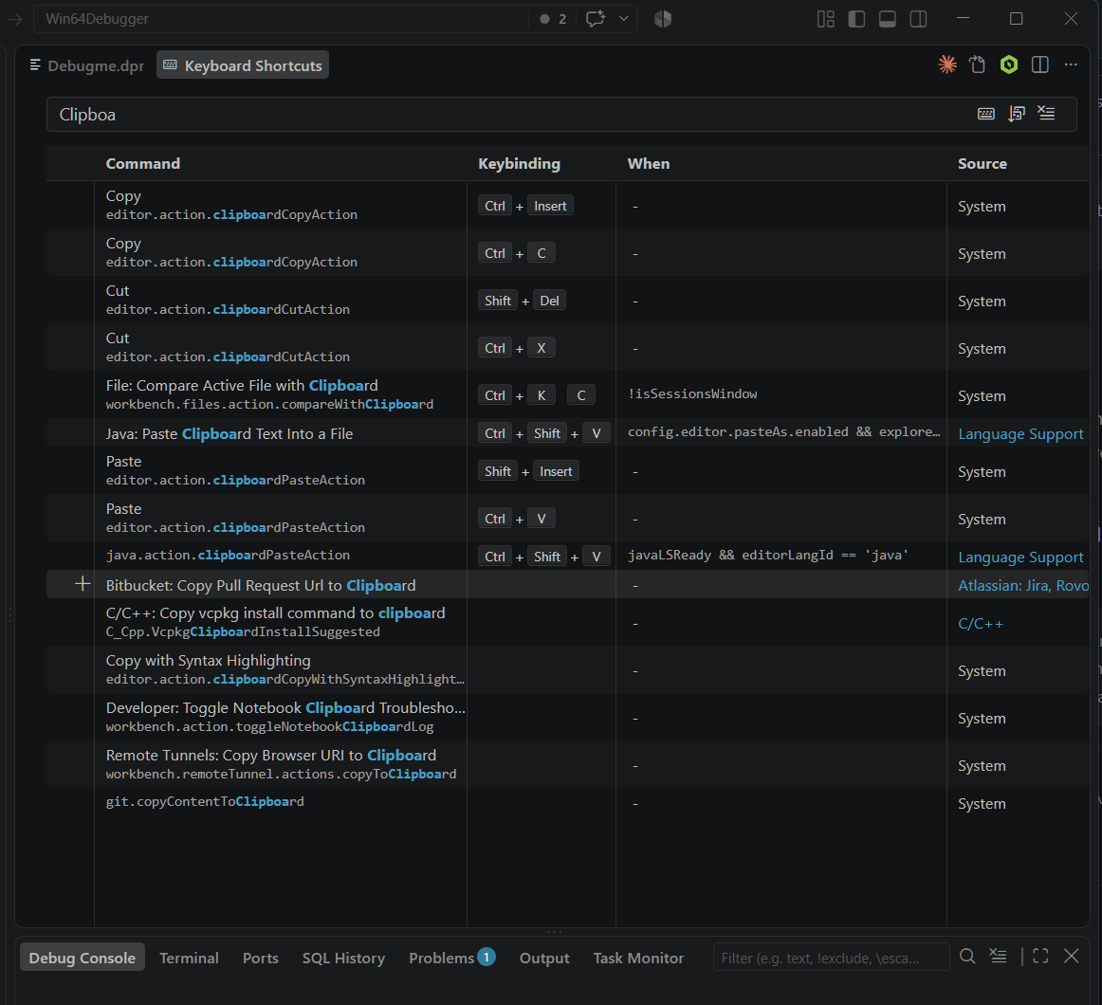
Task: Click the Debug Console filter input field
Action: click(831, 958)
